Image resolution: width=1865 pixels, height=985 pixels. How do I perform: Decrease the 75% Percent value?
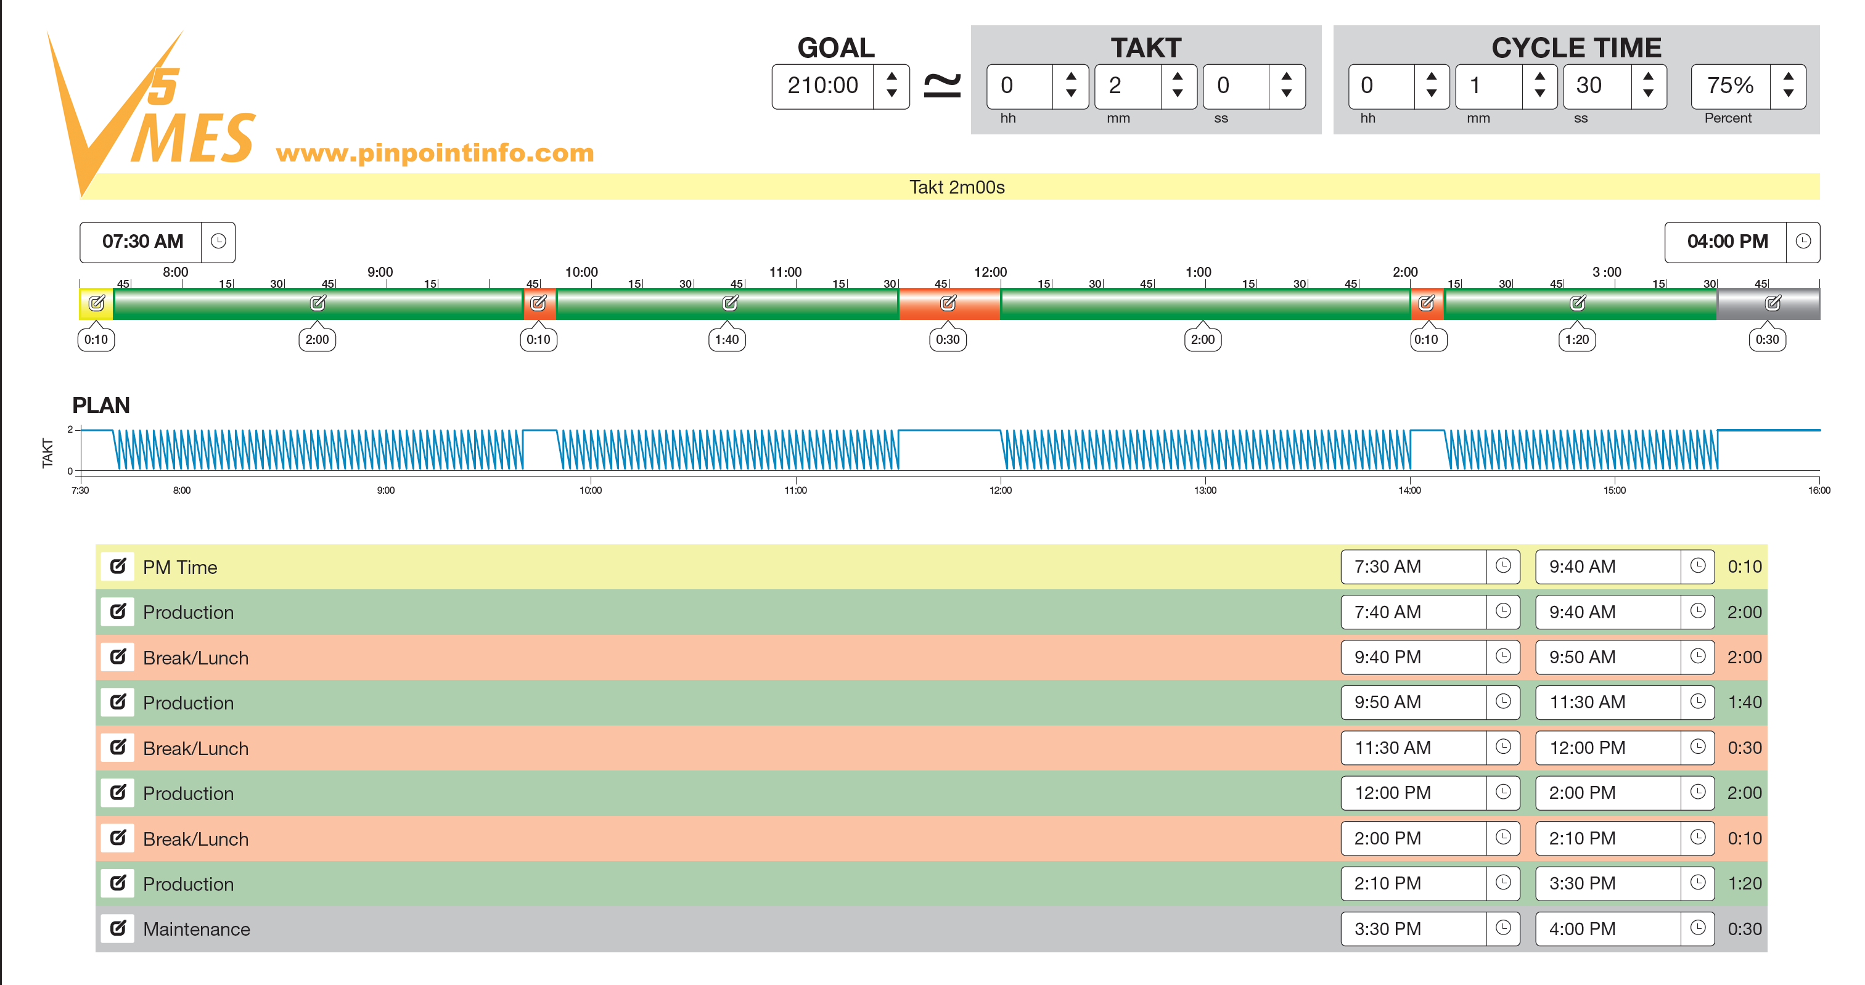pos(1789,94)
